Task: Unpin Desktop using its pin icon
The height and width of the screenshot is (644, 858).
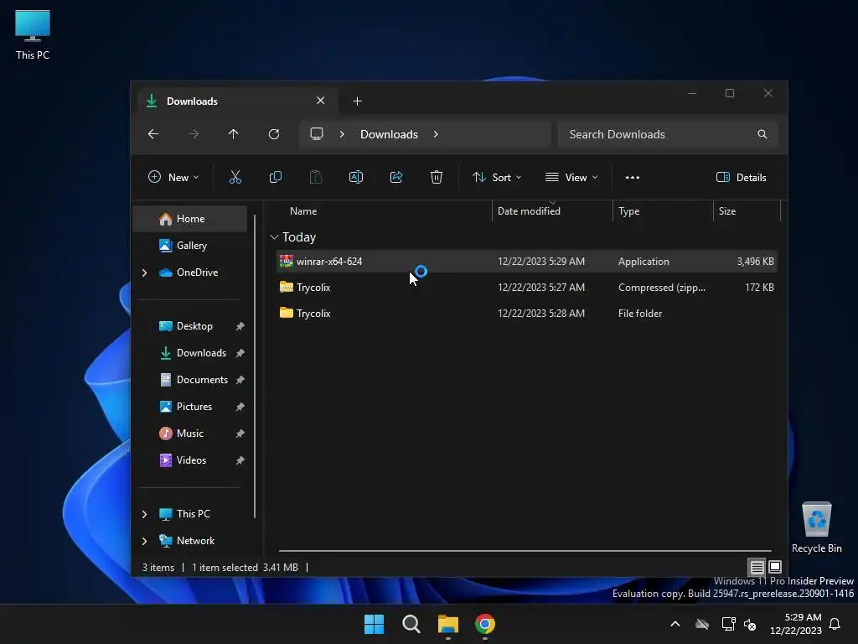Action: pos(240,326)
